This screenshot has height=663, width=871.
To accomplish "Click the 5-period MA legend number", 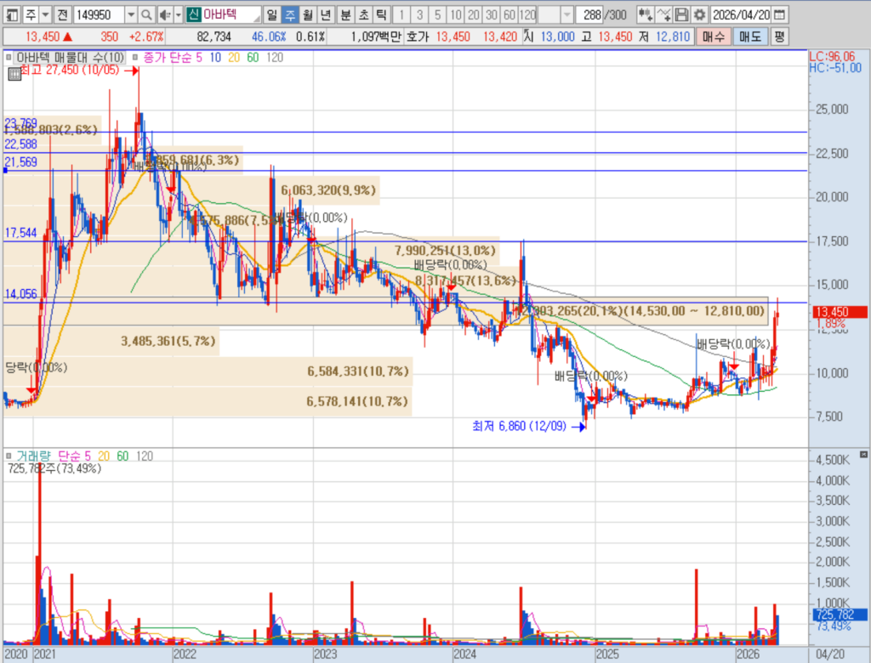I will pyautogui.click(x=199, y=58).
